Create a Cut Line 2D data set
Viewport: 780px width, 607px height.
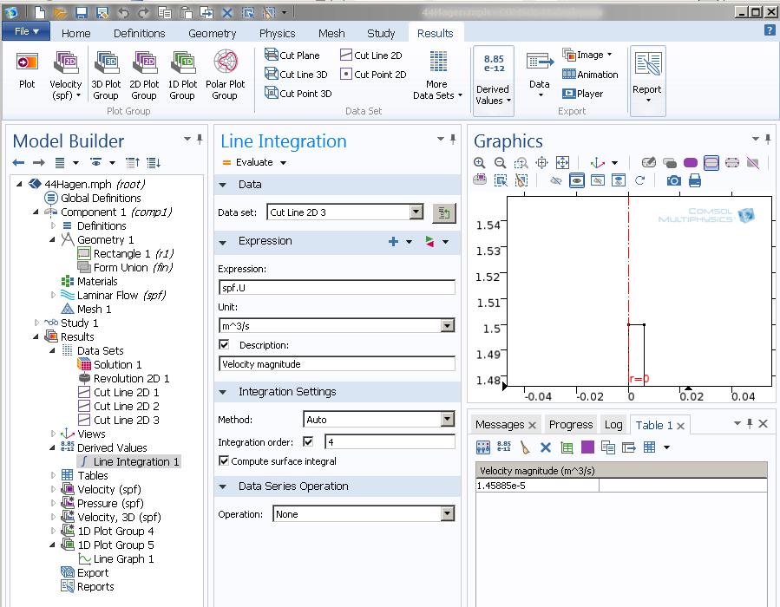[x=371, y=55]
